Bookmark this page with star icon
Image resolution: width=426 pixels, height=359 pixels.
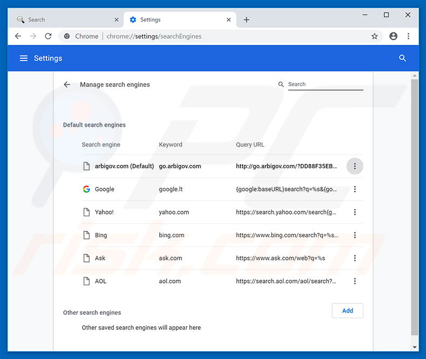(374, 36)
